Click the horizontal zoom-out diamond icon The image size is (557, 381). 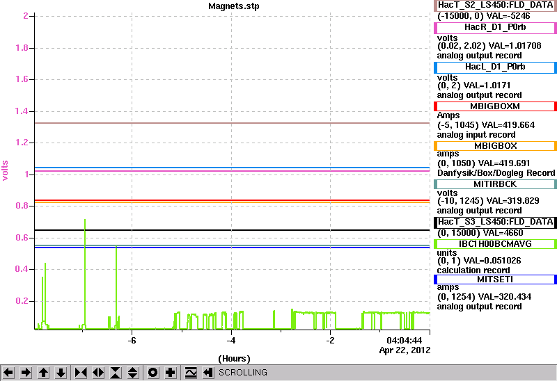pos(98,373)
